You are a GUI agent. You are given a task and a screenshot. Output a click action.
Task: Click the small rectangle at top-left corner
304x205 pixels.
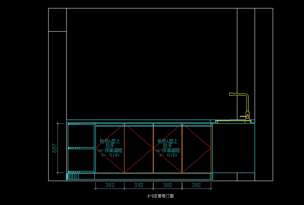[58, 20]
